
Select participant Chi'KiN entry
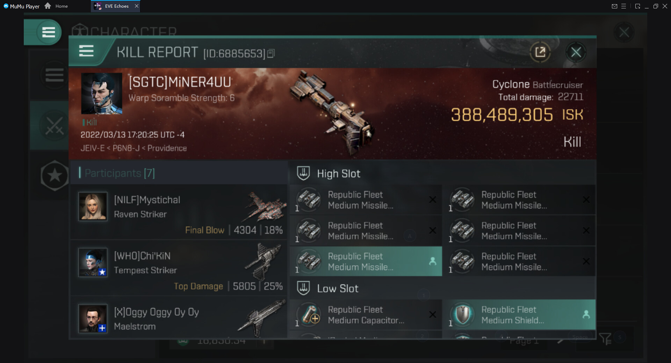[x=179, y=268]
